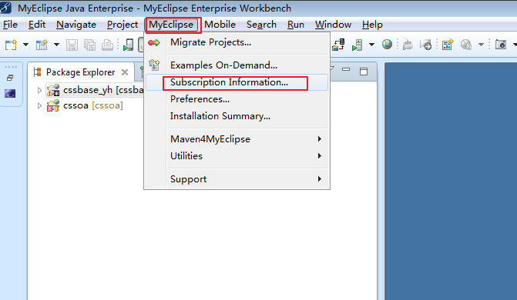Open the Window menu
This screenshot has width=517, height=300.
[x=333, y=25]
